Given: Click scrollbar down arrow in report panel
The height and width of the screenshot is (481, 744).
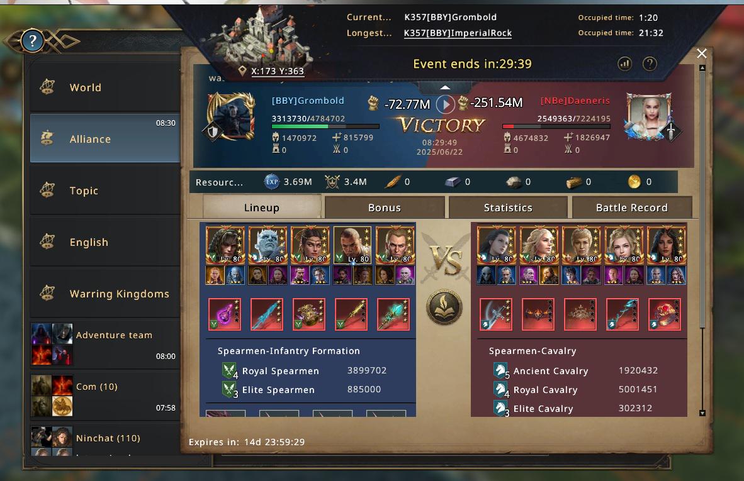Looking at the screenshot, I should [702, 412].
